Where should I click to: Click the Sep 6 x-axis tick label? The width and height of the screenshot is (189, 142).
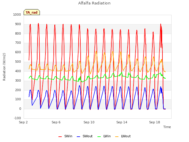(x=56, y=122)
